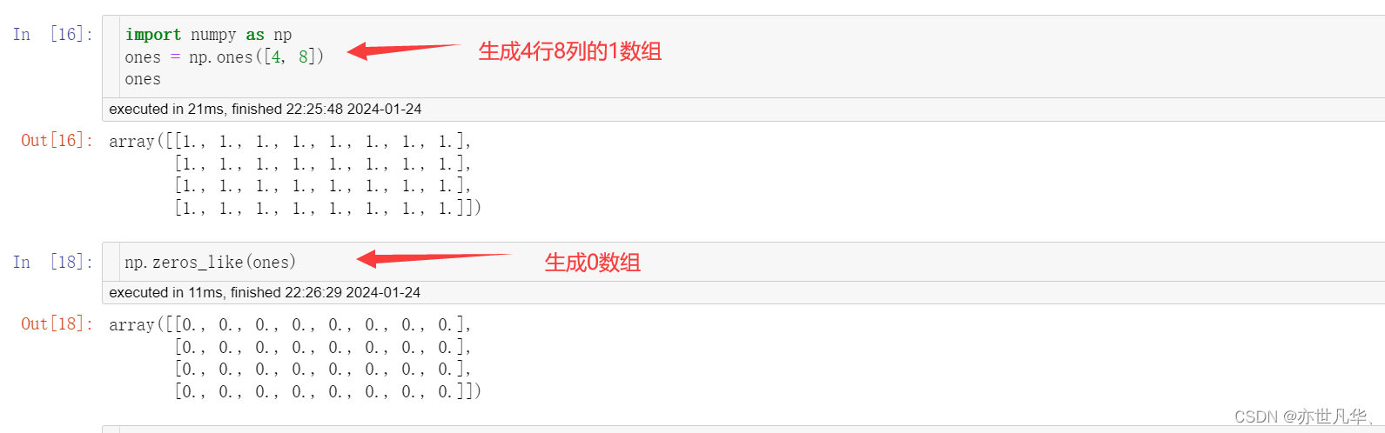The width and height of the screenshot is (1385, 433).
Task: Select the In [18] cell prompt
Action: point(52,262)
